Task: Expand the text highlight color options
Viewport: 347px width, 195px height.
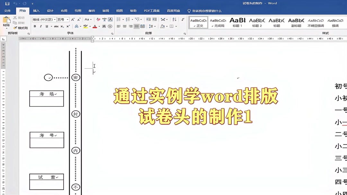Action: [x=90, y=26]
